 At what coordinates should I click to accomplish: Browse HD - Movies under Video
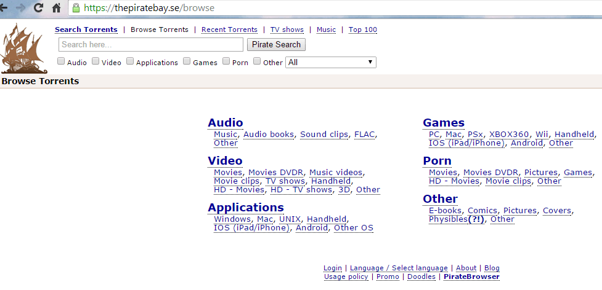point(239,190)
